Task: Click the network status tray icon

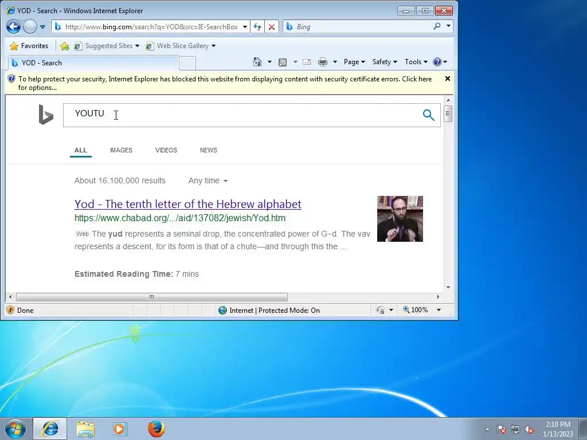Action: [x=515, y=429]
